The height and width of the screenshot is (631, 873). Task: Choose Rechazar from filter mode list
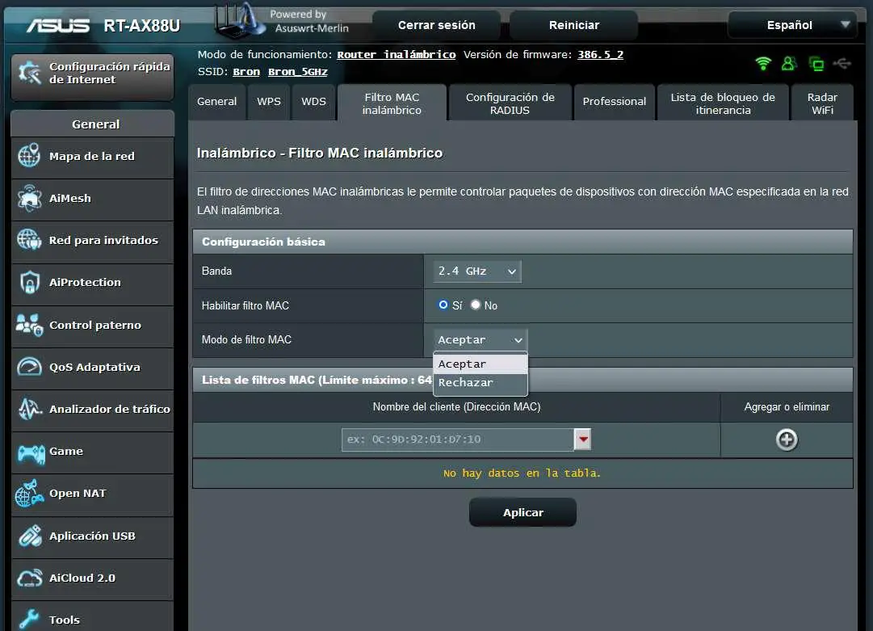point(466,382)
